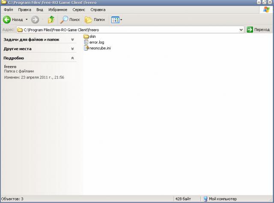Screen dimensions: 274x203
Task: Click the Windows flag logo
Action: (x=266, y=9)
